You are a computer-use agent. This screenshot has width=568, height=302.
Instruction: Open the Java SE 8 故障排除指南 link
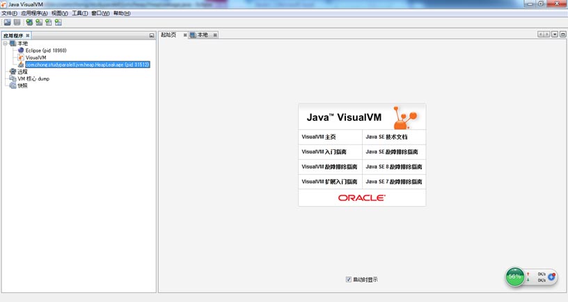[x=394, y=167]
